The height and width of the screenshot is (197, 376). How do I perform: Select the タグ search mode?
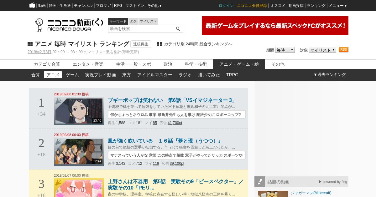(133, 21)
